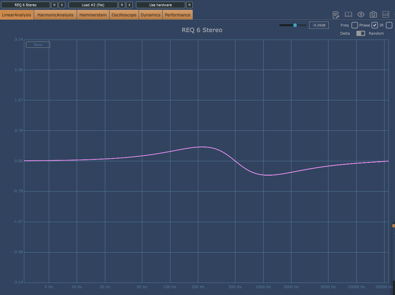The width and height of the screenshot is (395, 295).
Task: Take a snapshot with the camera icon
Action: [373, 14]
